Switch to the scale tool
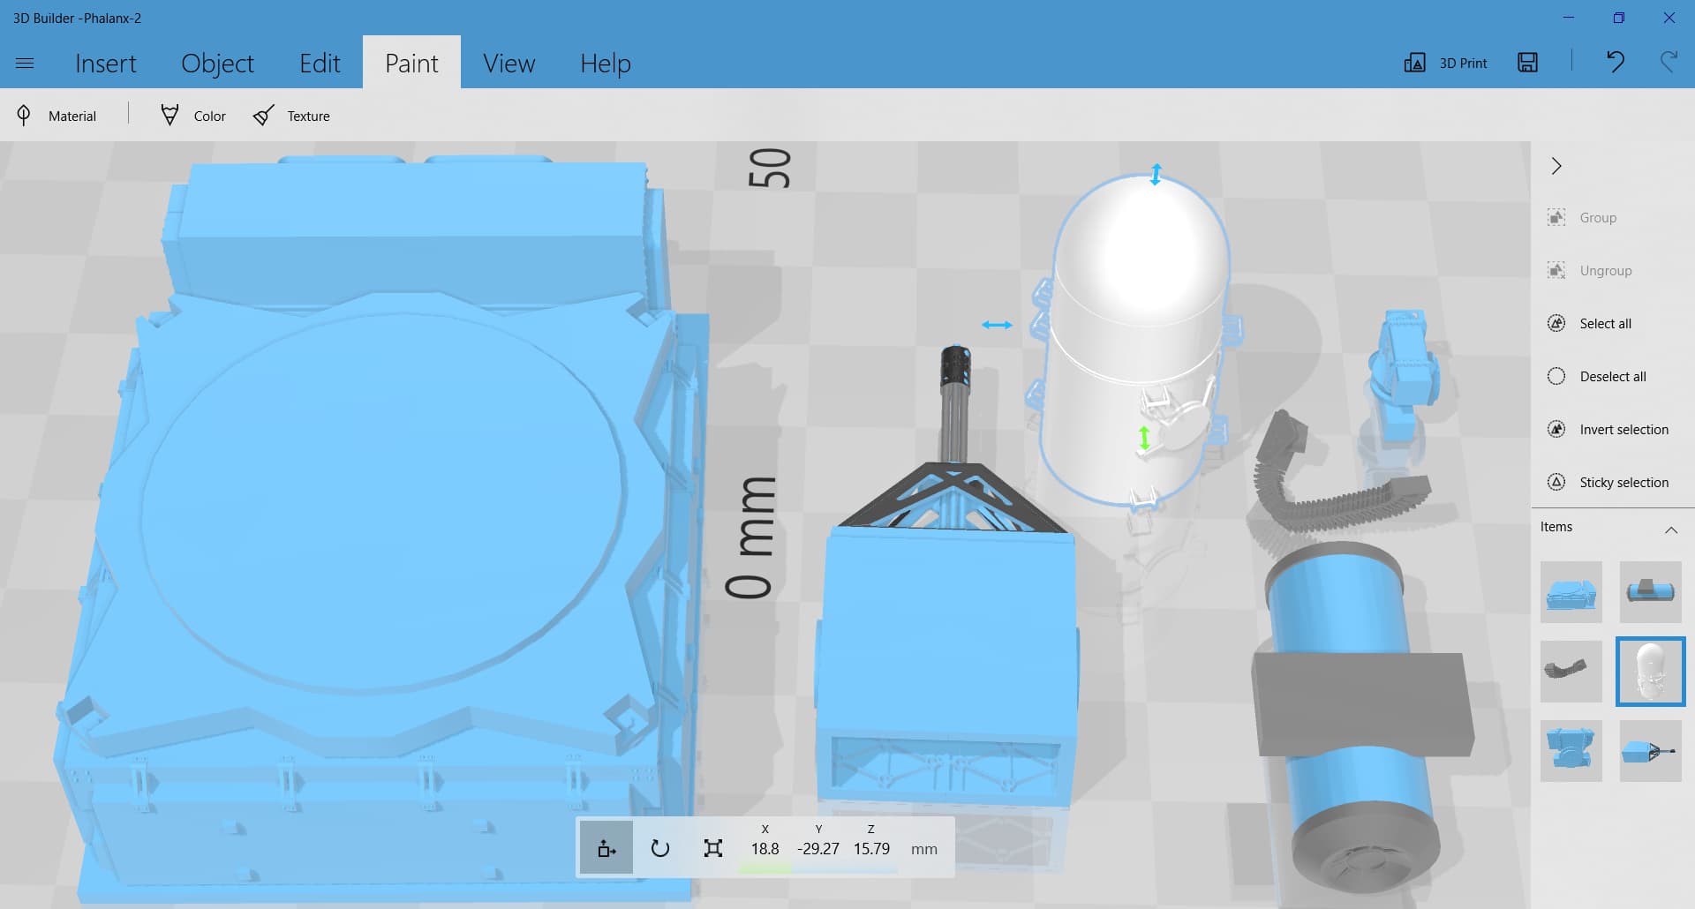The image size is (1695, 909). coord(713,848)
